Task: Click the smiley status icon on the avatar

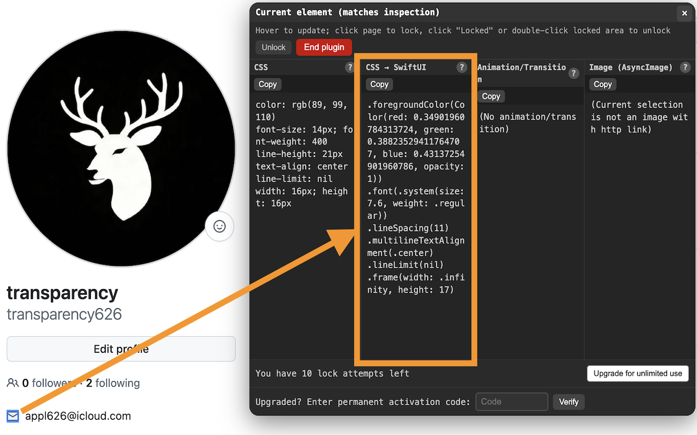Action: [219, 227]
